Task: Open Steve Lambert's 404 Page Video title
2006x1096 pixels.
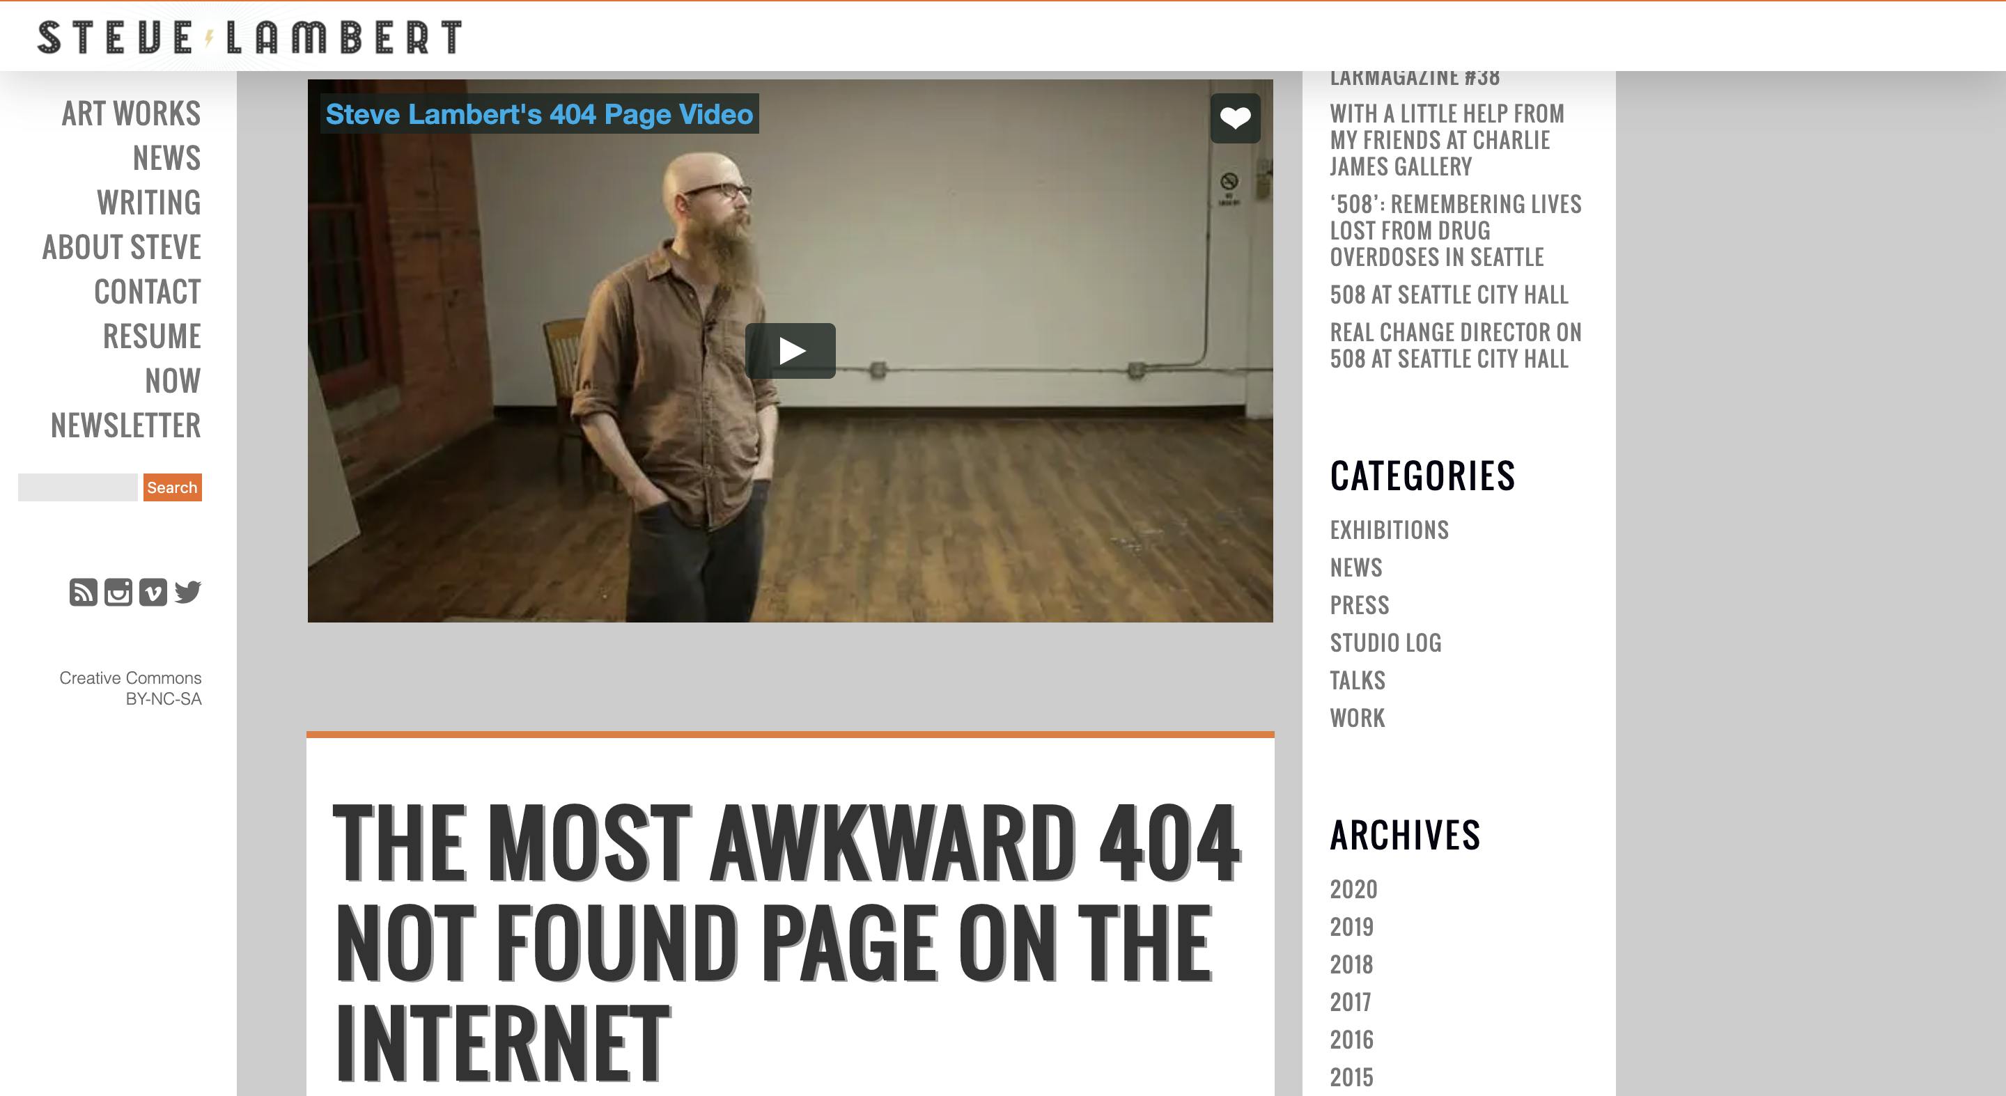Action: coord(539,114)
